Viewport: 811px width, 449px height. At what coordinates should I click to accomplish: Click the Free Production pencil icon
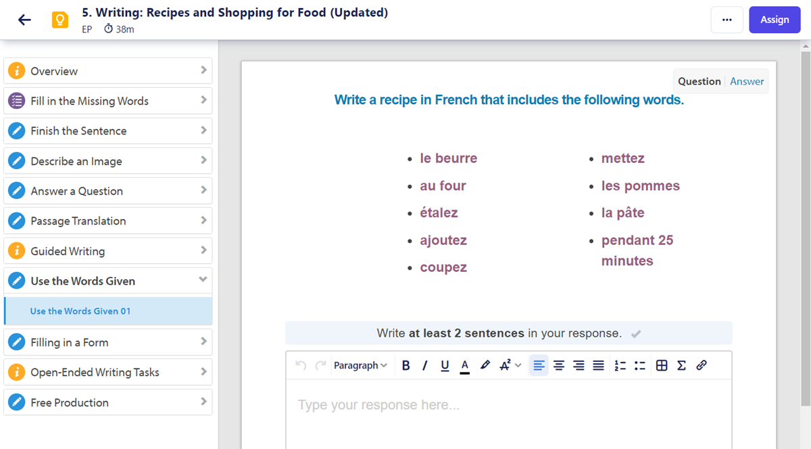(x=16, y=402)
